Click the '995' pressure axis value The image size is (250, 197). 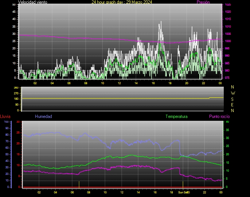(x=227, y=48)
